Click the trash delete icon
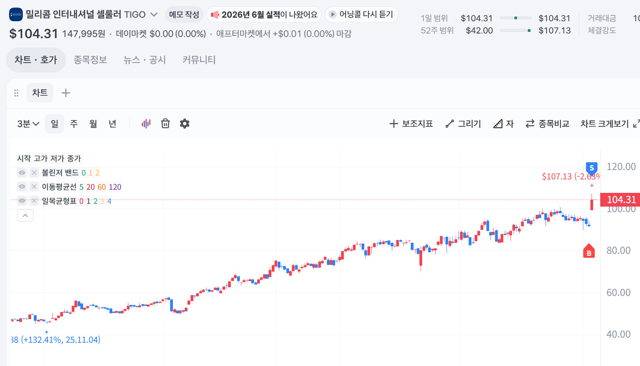640x366 pixels. pyautogui.click(x=165, y=124)
